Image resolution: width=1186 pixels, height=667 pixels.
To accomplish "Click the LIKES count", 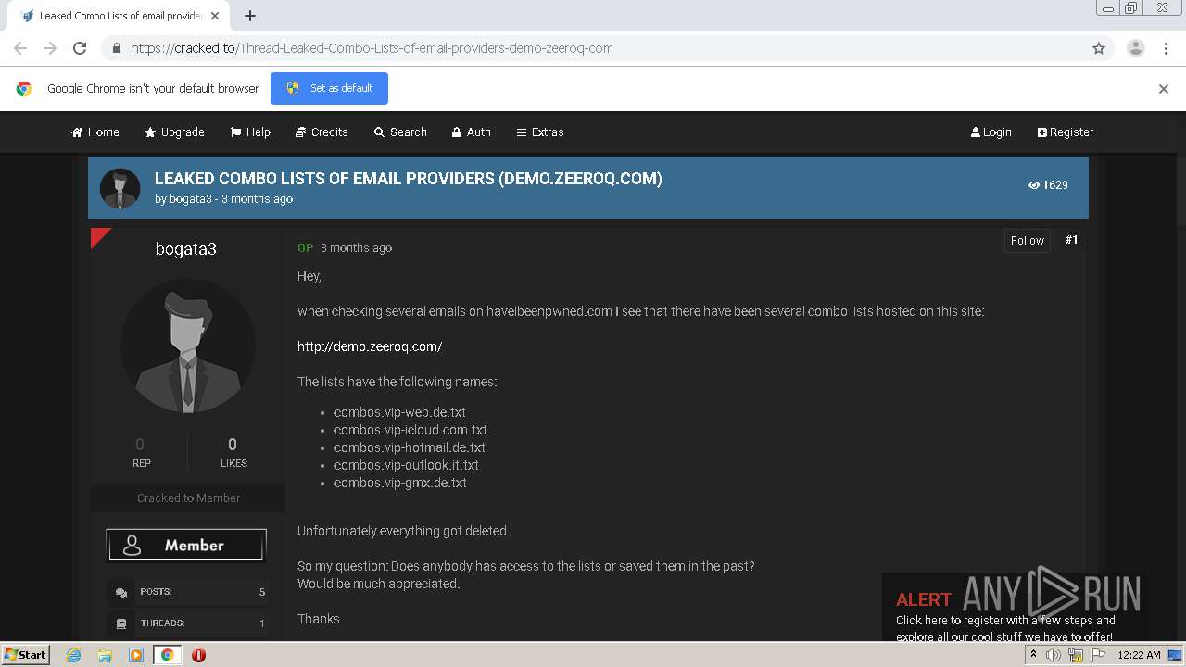I will tap(233, 445).
